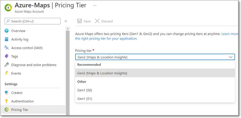Click the 'Pricing tier' field label
This screenshot has height=118, width=241.
point(83,50)
